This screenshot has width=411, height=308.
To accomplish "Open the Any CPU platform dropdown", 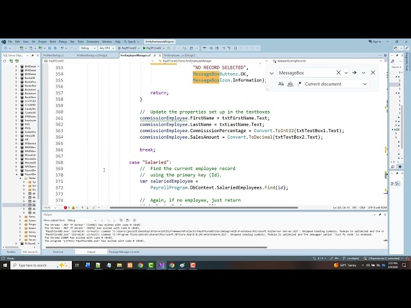I will tap(107, 48).
